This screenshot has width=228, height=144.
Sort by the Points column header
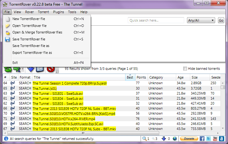click(141, 77)
